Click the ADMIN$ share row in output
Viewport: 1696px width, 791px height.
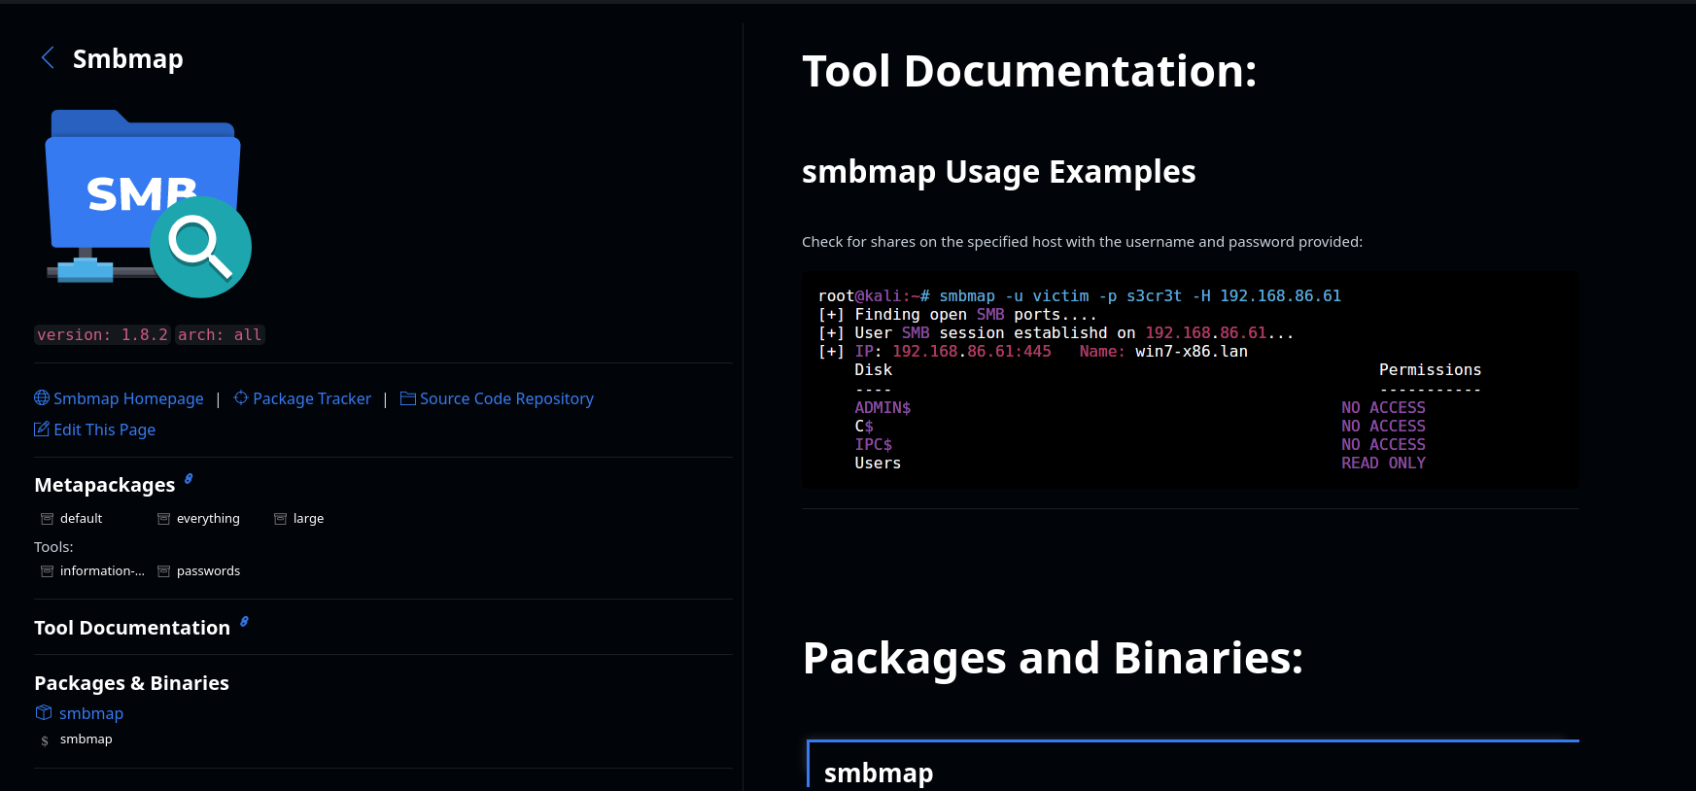(x=1140, y=407)
